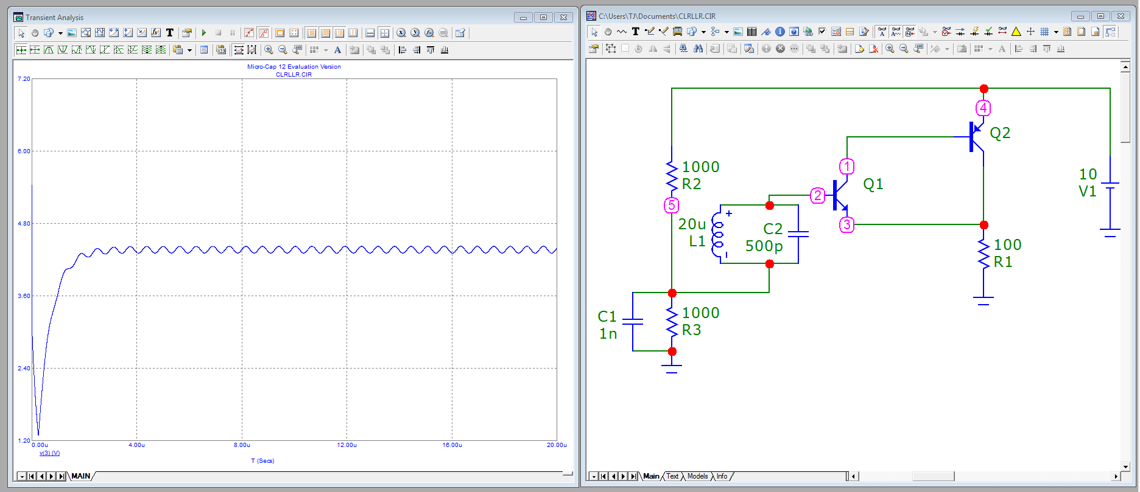The height and width of the screenshot is (492, 1140).
Task: Click scroll-up arrow of schematic vertical scrollbar
Action: (1125, 67)
